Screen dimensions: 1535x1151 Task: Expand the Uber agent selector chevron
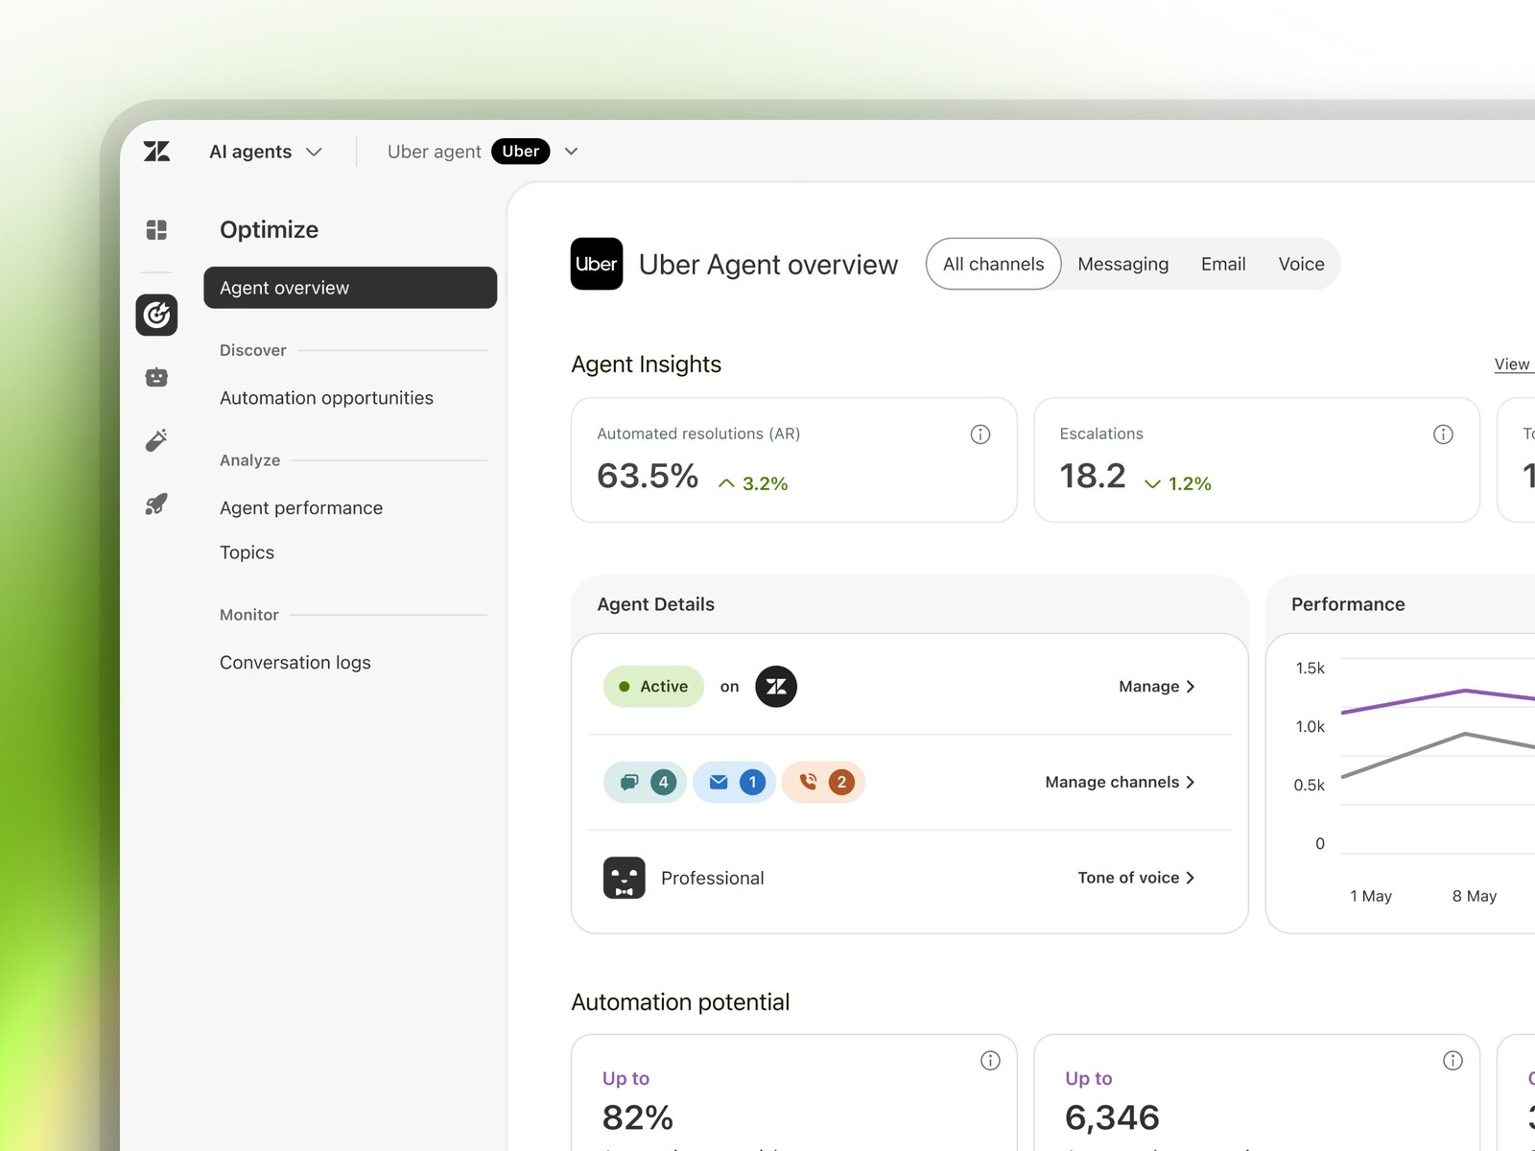pos(571,152)
